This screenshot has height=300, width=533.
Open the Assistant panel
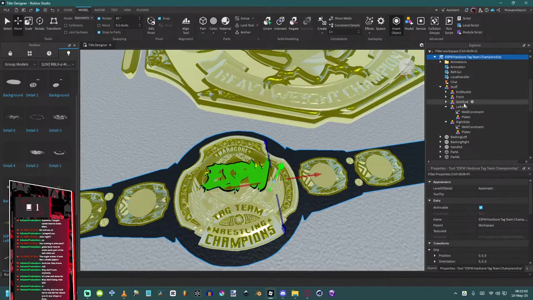pyautogui.click(x=450, y=10)
